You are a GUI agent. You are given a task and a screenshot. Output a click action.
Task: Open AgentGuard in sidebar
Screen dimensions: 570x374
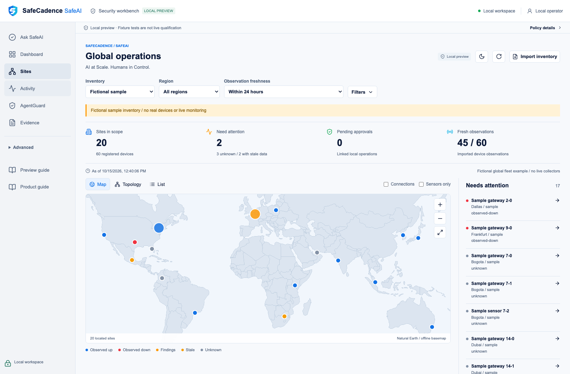pos(37,105)
